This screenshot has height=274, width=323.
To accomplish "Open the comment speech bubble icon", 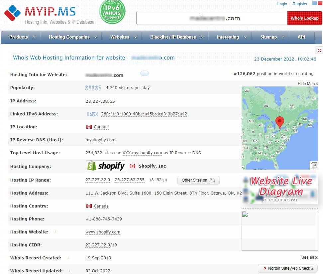I will tap(145, 73).
